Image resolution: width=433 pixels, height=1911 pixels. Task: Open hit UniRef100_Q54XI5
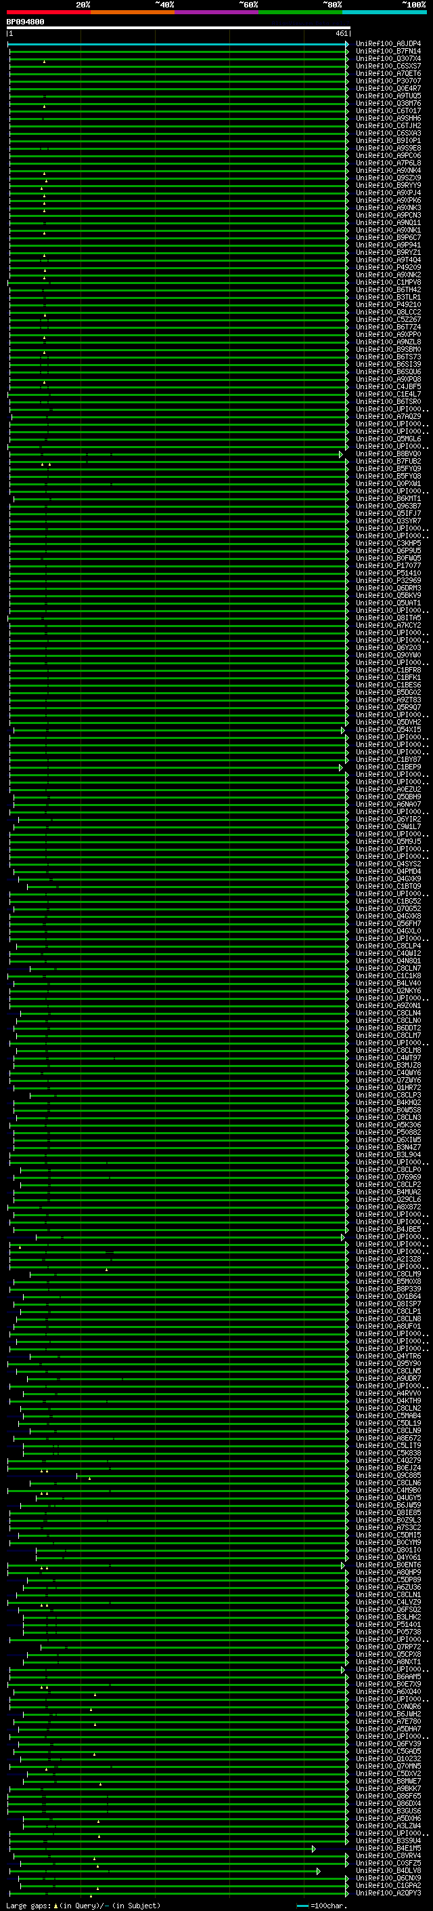coord(388,730)
